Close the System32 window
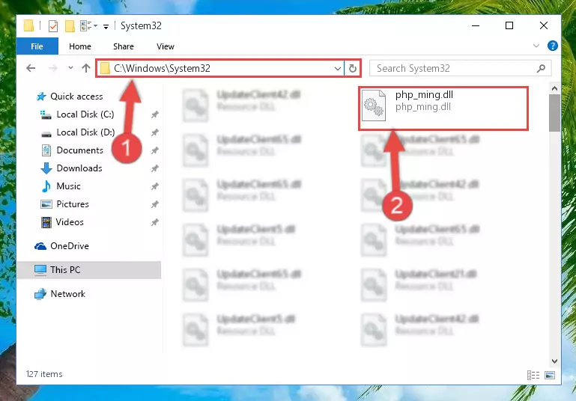The width and height of the screenshot is (576, 401). tap(544, 25)
